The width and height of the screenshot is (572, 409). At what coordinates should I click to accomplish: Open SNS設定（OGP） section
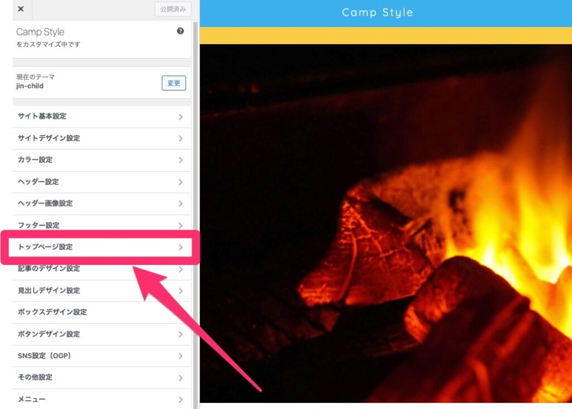pos(102,356)
